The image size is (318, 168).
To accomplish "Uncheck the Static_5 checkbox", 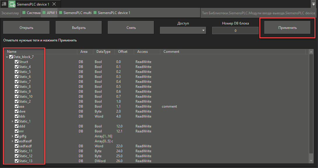I will [x=17, y=72].
